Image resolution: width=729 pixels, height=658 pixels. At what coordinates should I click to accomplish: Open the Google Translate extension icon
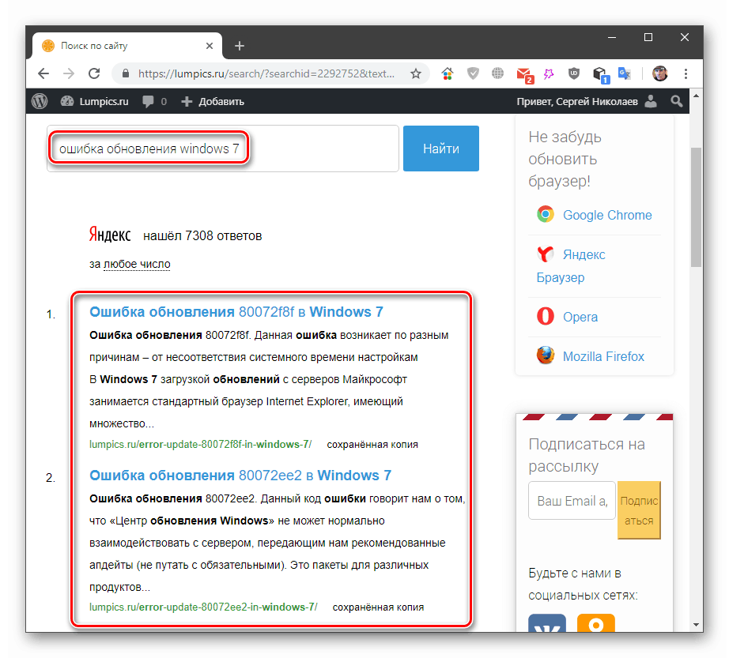click(x=625, y=73)
